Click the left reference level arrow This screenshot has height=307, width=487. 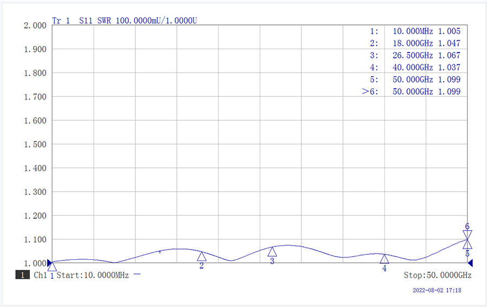coord(50,263)
